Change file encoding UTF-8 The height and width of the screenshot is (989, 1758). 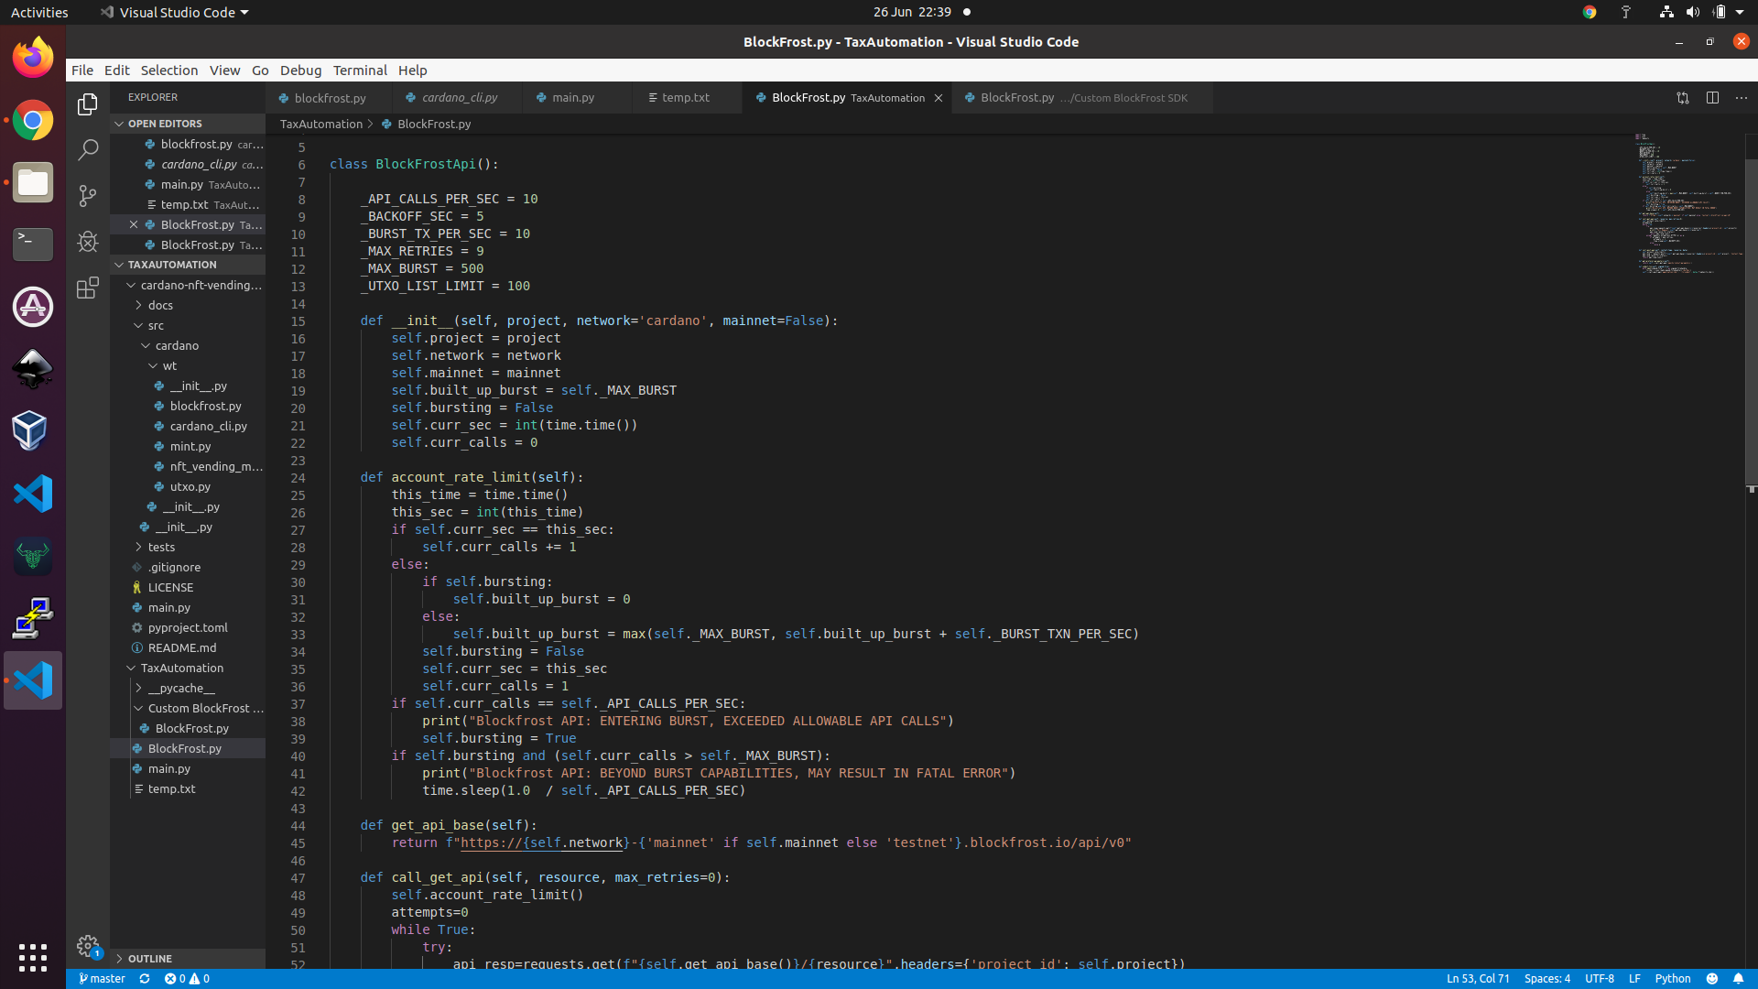1600,979
